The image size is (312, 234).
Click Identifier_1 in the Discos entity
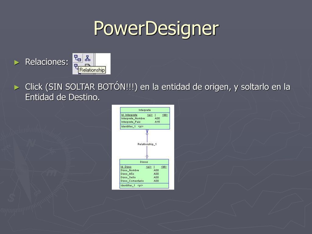(128, 186)
